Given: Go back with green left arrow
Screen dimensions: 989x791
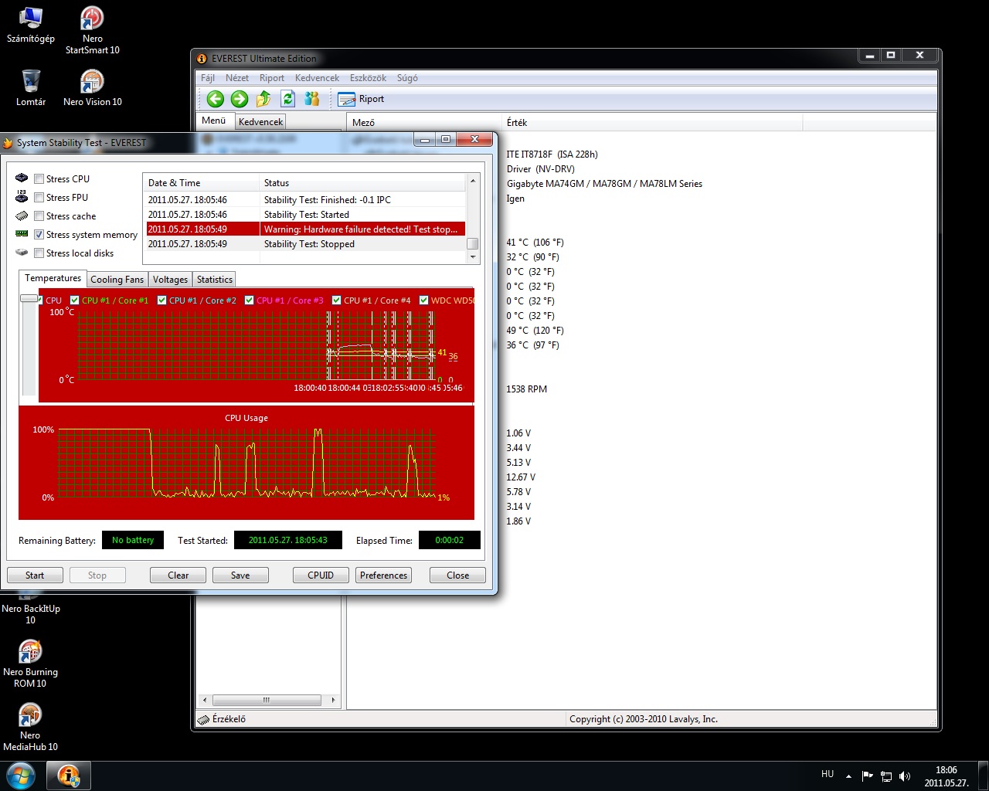Looking at the screenshot, I should [216, 99].
